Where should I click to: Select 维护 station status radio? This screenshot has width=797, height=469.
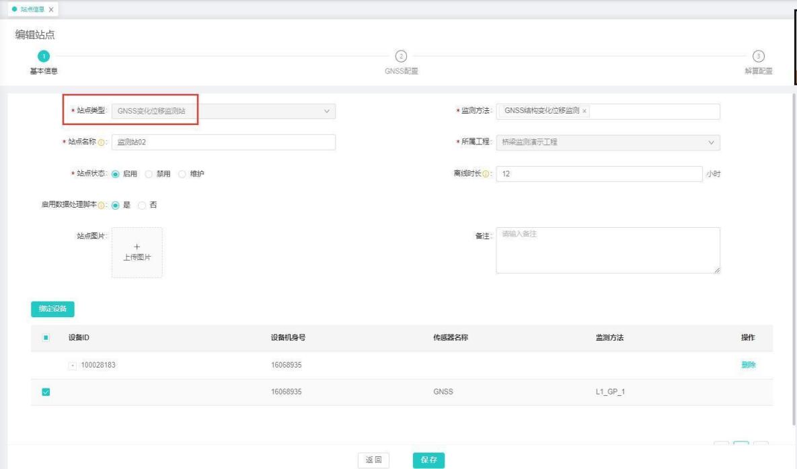pos(182,174)
